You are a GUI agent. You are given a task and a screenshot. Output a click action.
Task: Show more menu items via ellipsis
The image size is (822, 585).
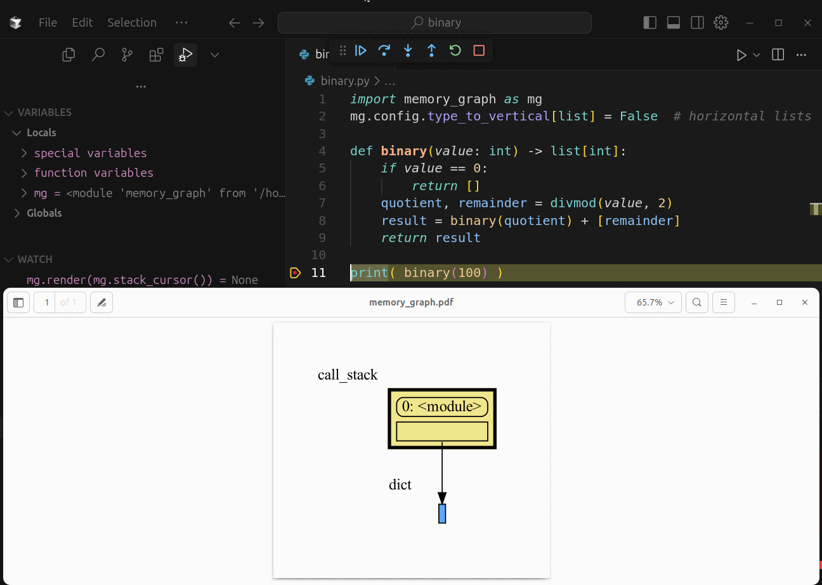(181, 22)
